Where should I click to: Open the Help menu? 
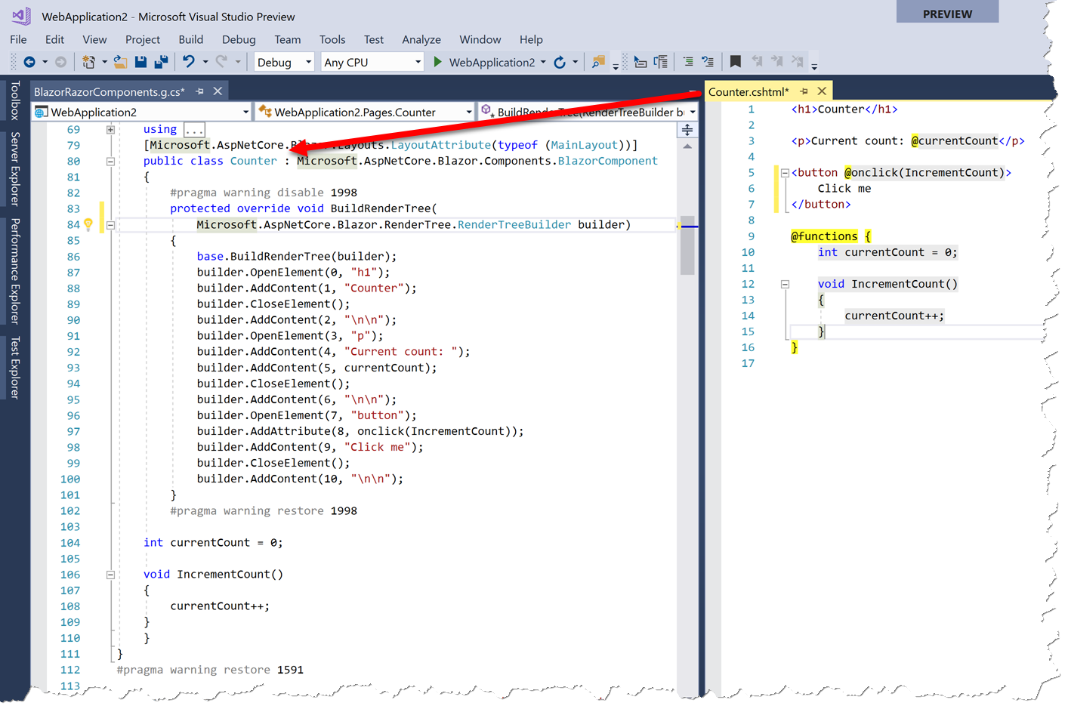531,39
